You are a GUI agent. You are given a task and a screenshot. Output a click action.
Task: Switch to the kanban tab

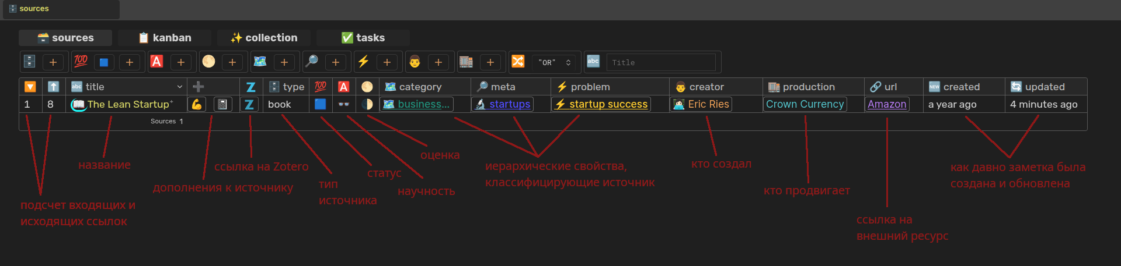(165, 38)
